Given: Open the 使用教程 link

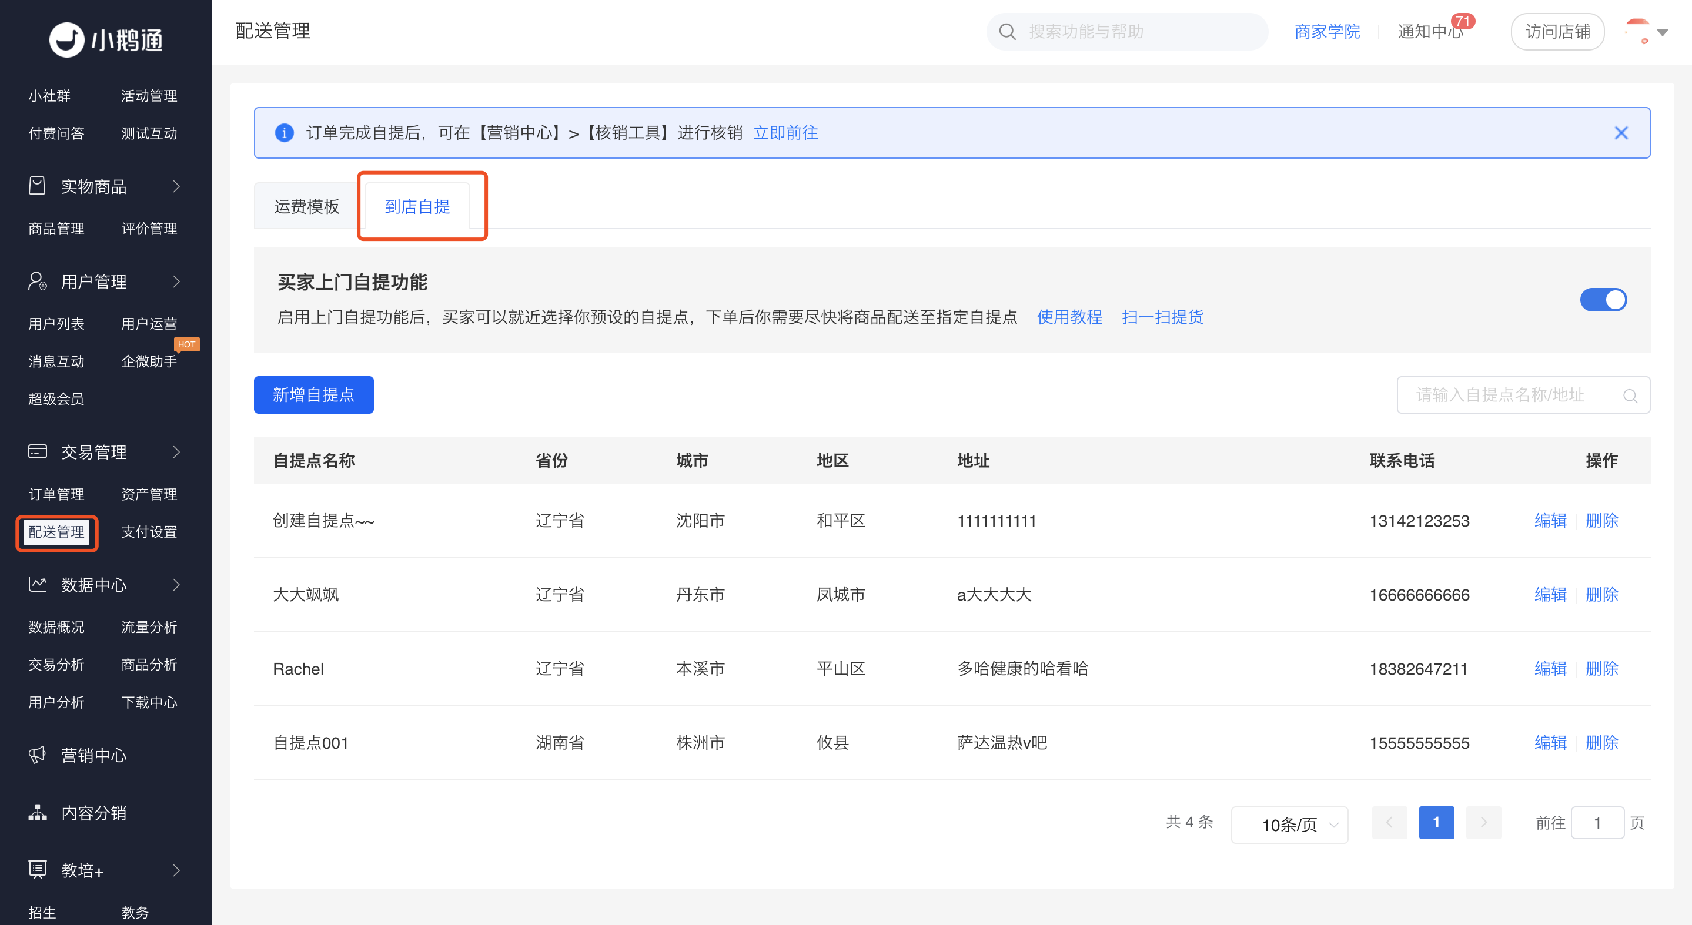Looking at the screenshot, I should coord(1069,317).
